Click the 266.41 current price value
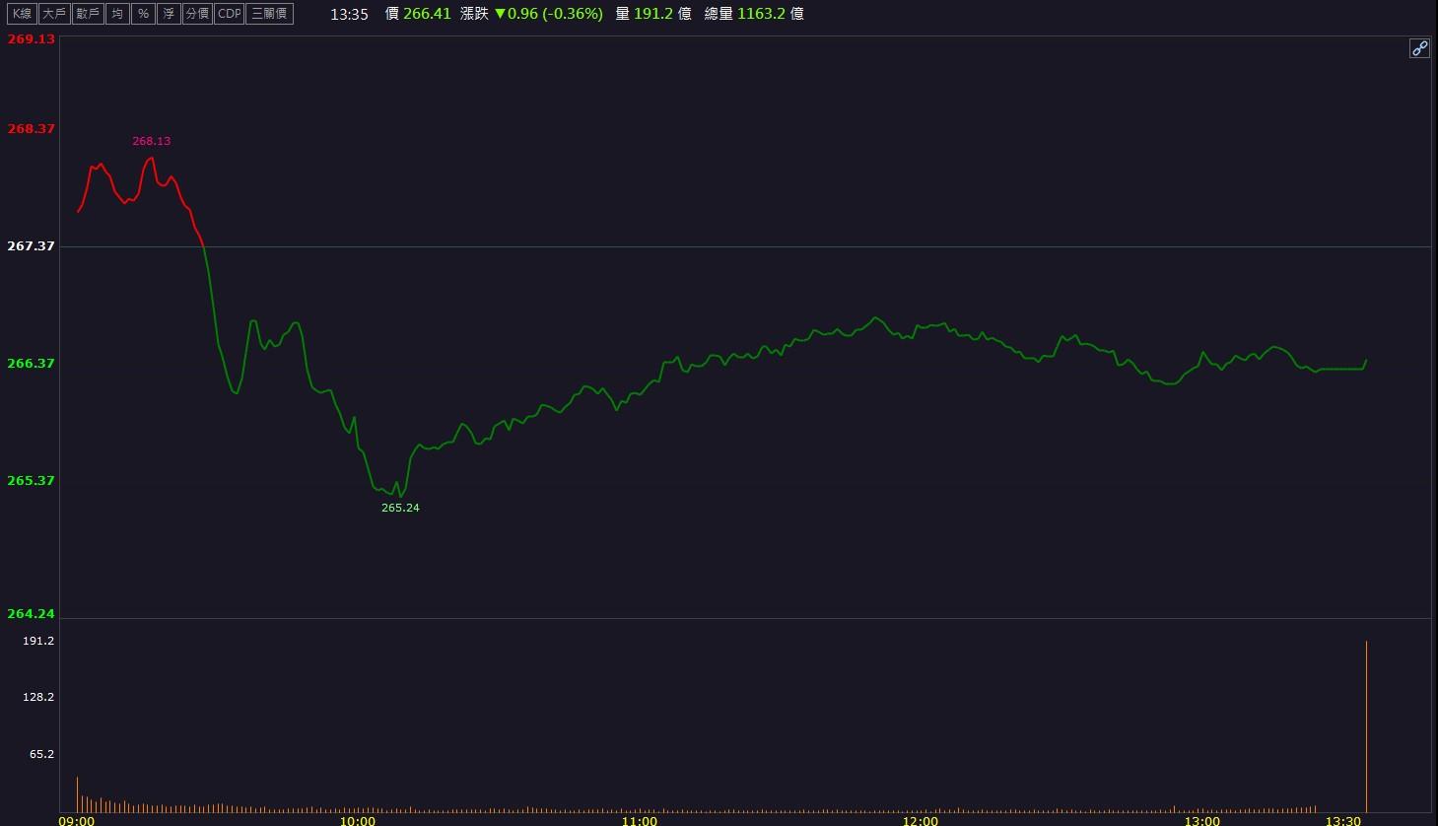Image resolution: width=1438 pixels, height=826 pixels. tap(427, 14)
